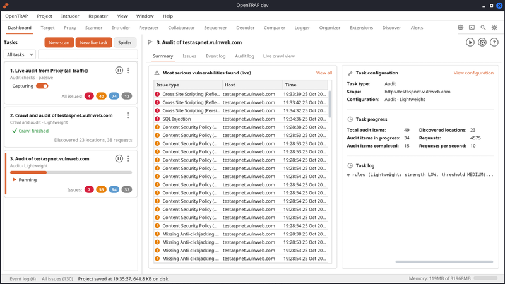Click the memory usage bar in status bar
505x284 pixels.
[485, 278]
